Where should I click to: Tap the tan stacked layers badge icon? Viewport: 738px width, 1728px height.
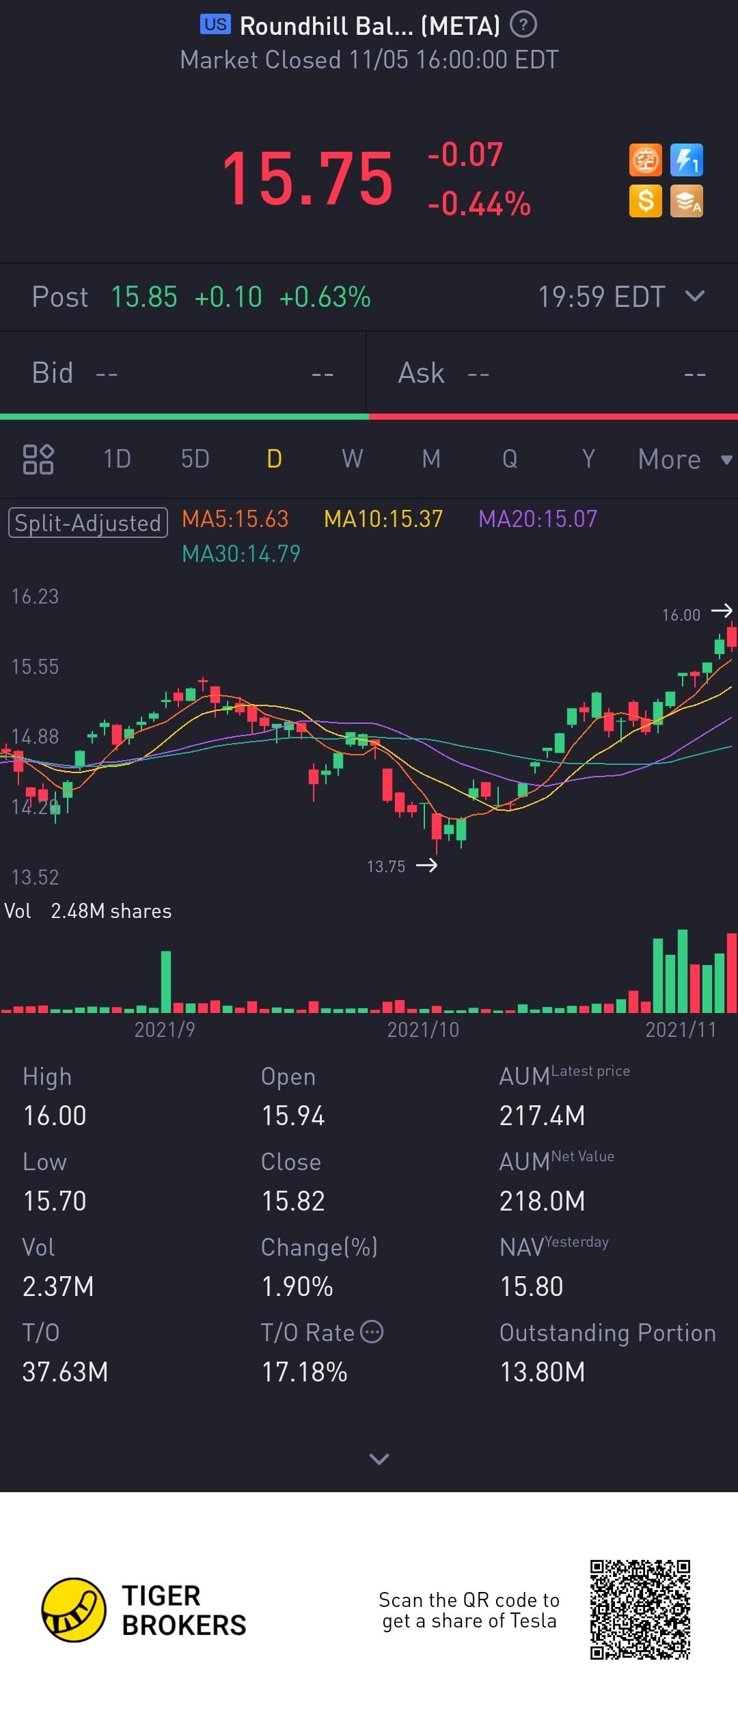click(x=687, y=201)
